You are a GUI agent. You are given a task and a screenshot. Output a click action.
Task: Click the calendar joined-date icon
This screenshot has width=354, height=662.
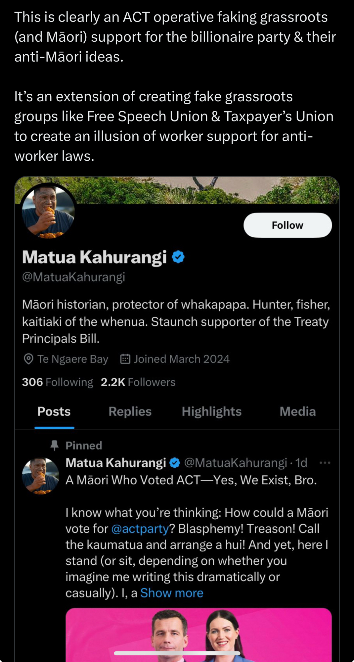125,359
